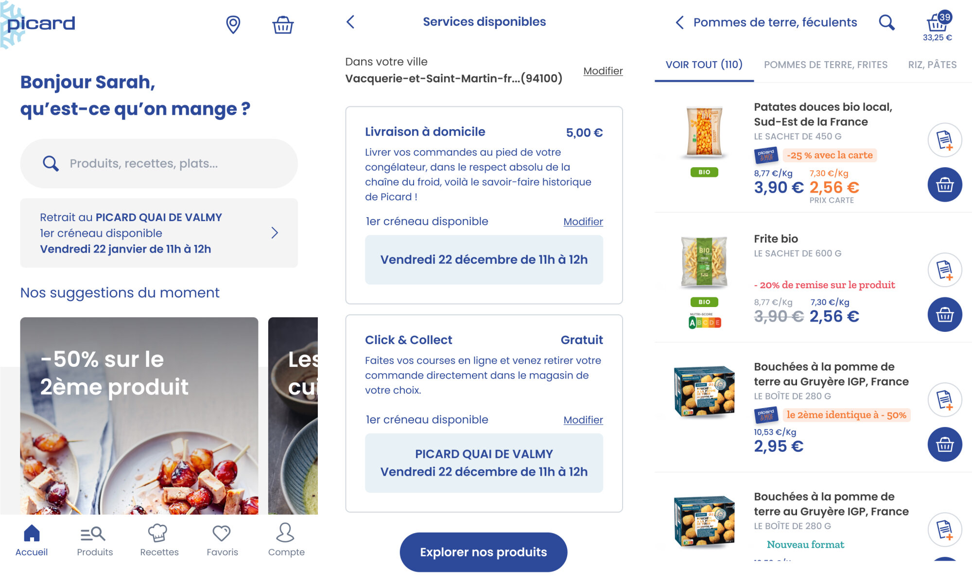972x585 pixels.
Task: Open the Recettes tab
Action: pyautogui.click(x=159, y=539)
